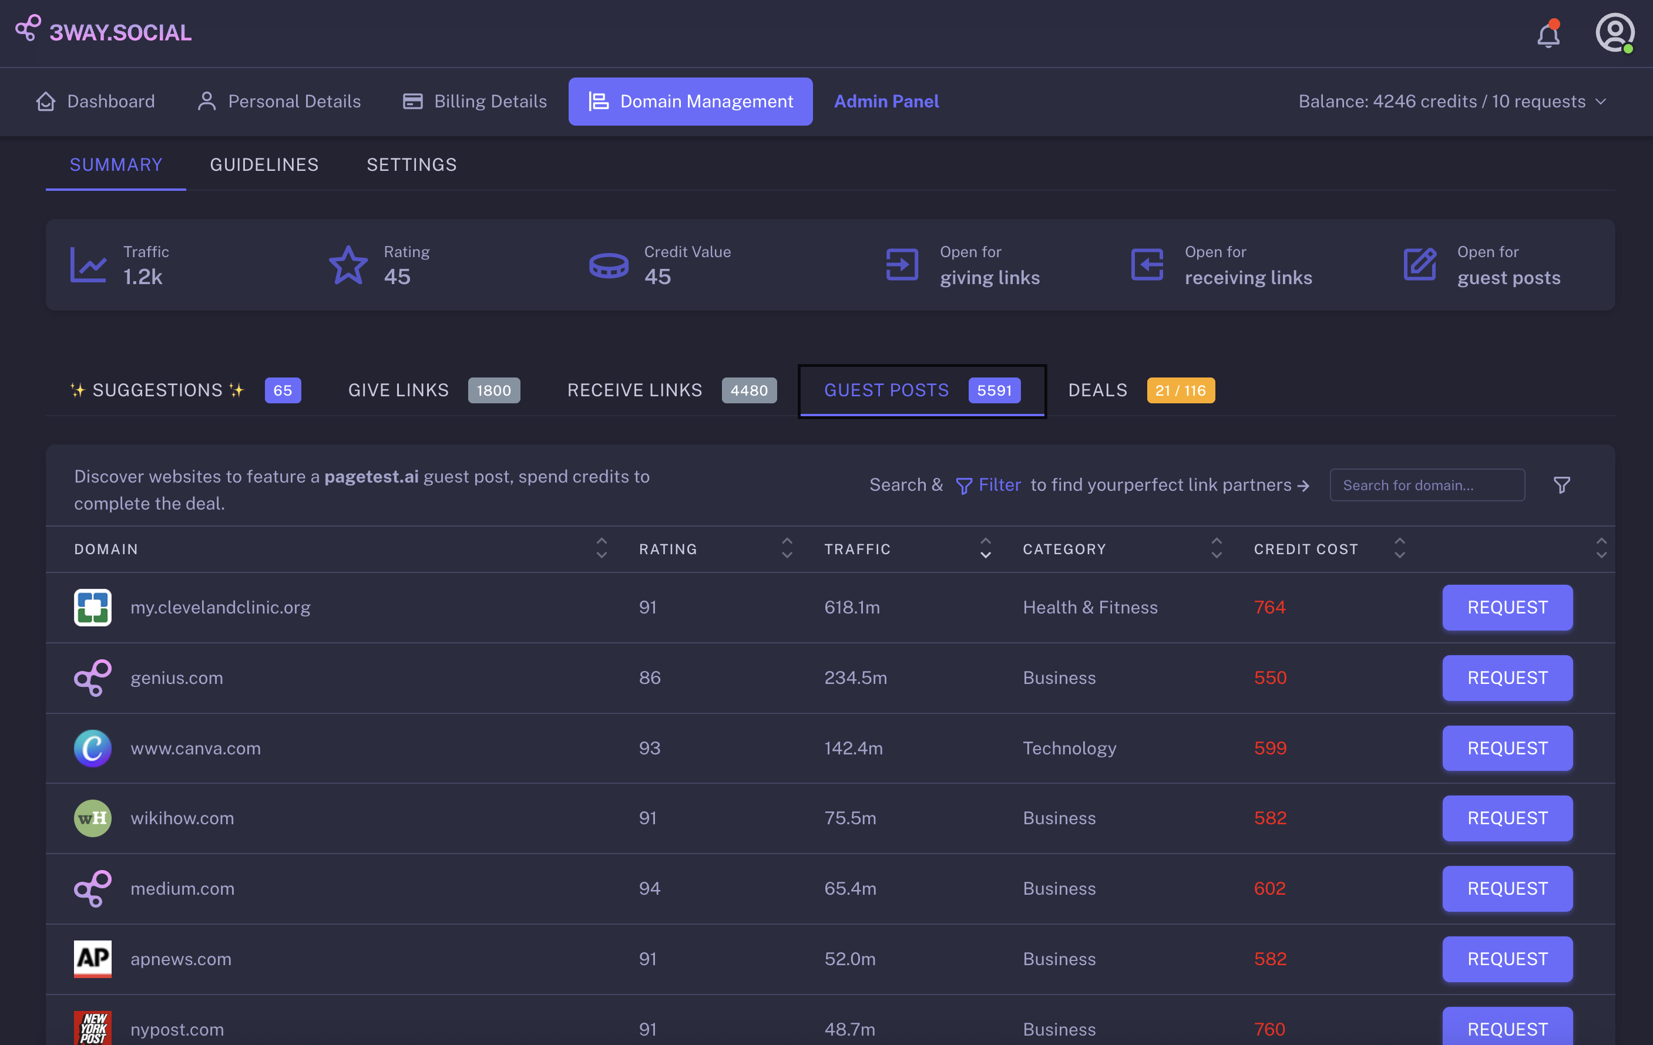Click the 618.1m traffic value

852,607
